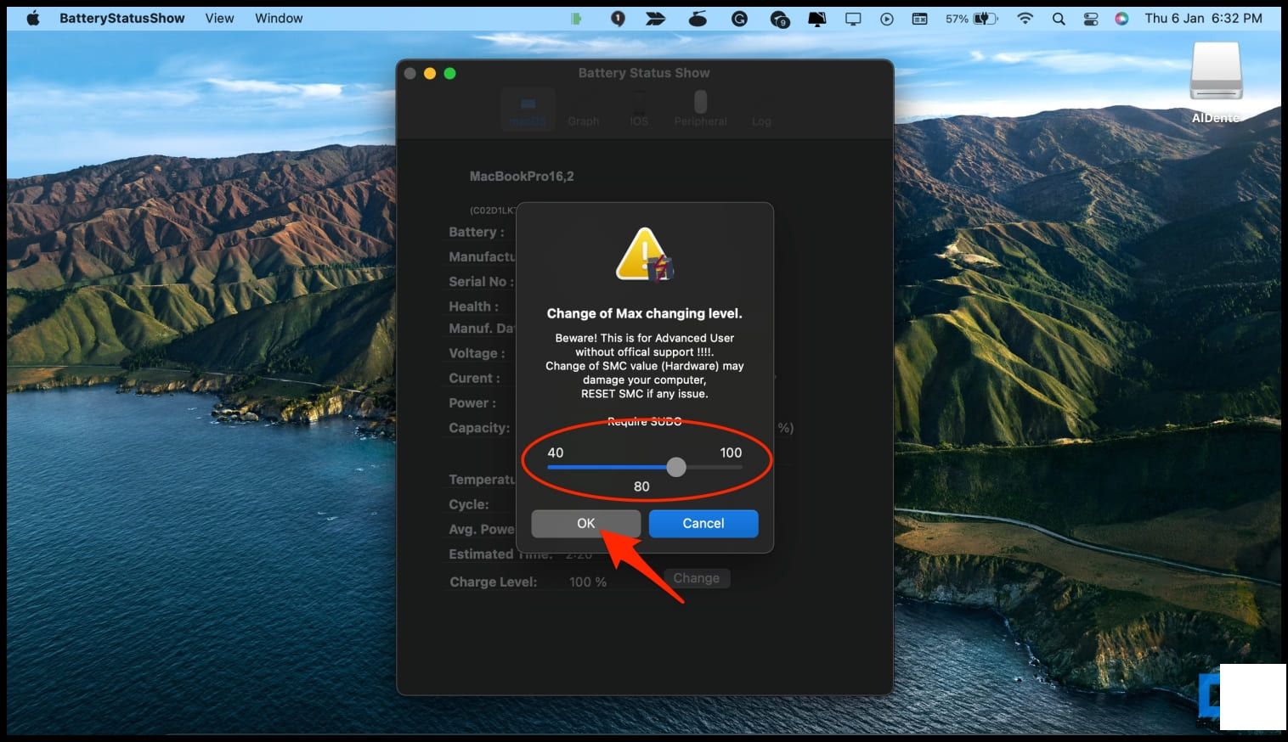Click the double-arrow menu bar icon
This screenshot has width=1288, height=742.
tap(655, 18)
